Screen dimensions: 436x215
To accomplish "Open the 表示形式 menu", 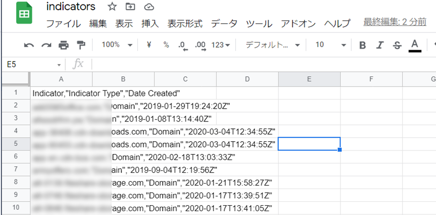I will tap(185, 23).
